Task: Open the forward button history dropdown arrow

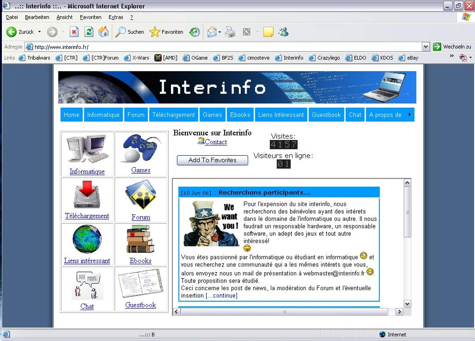Action: 63,32
